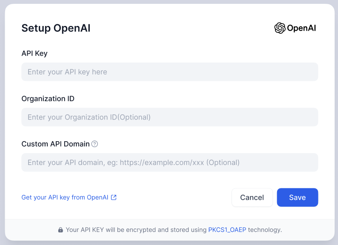Click the word 'technology' in the footer
The height and width of the screenshot is (245, 338).
tap(264, 230)
